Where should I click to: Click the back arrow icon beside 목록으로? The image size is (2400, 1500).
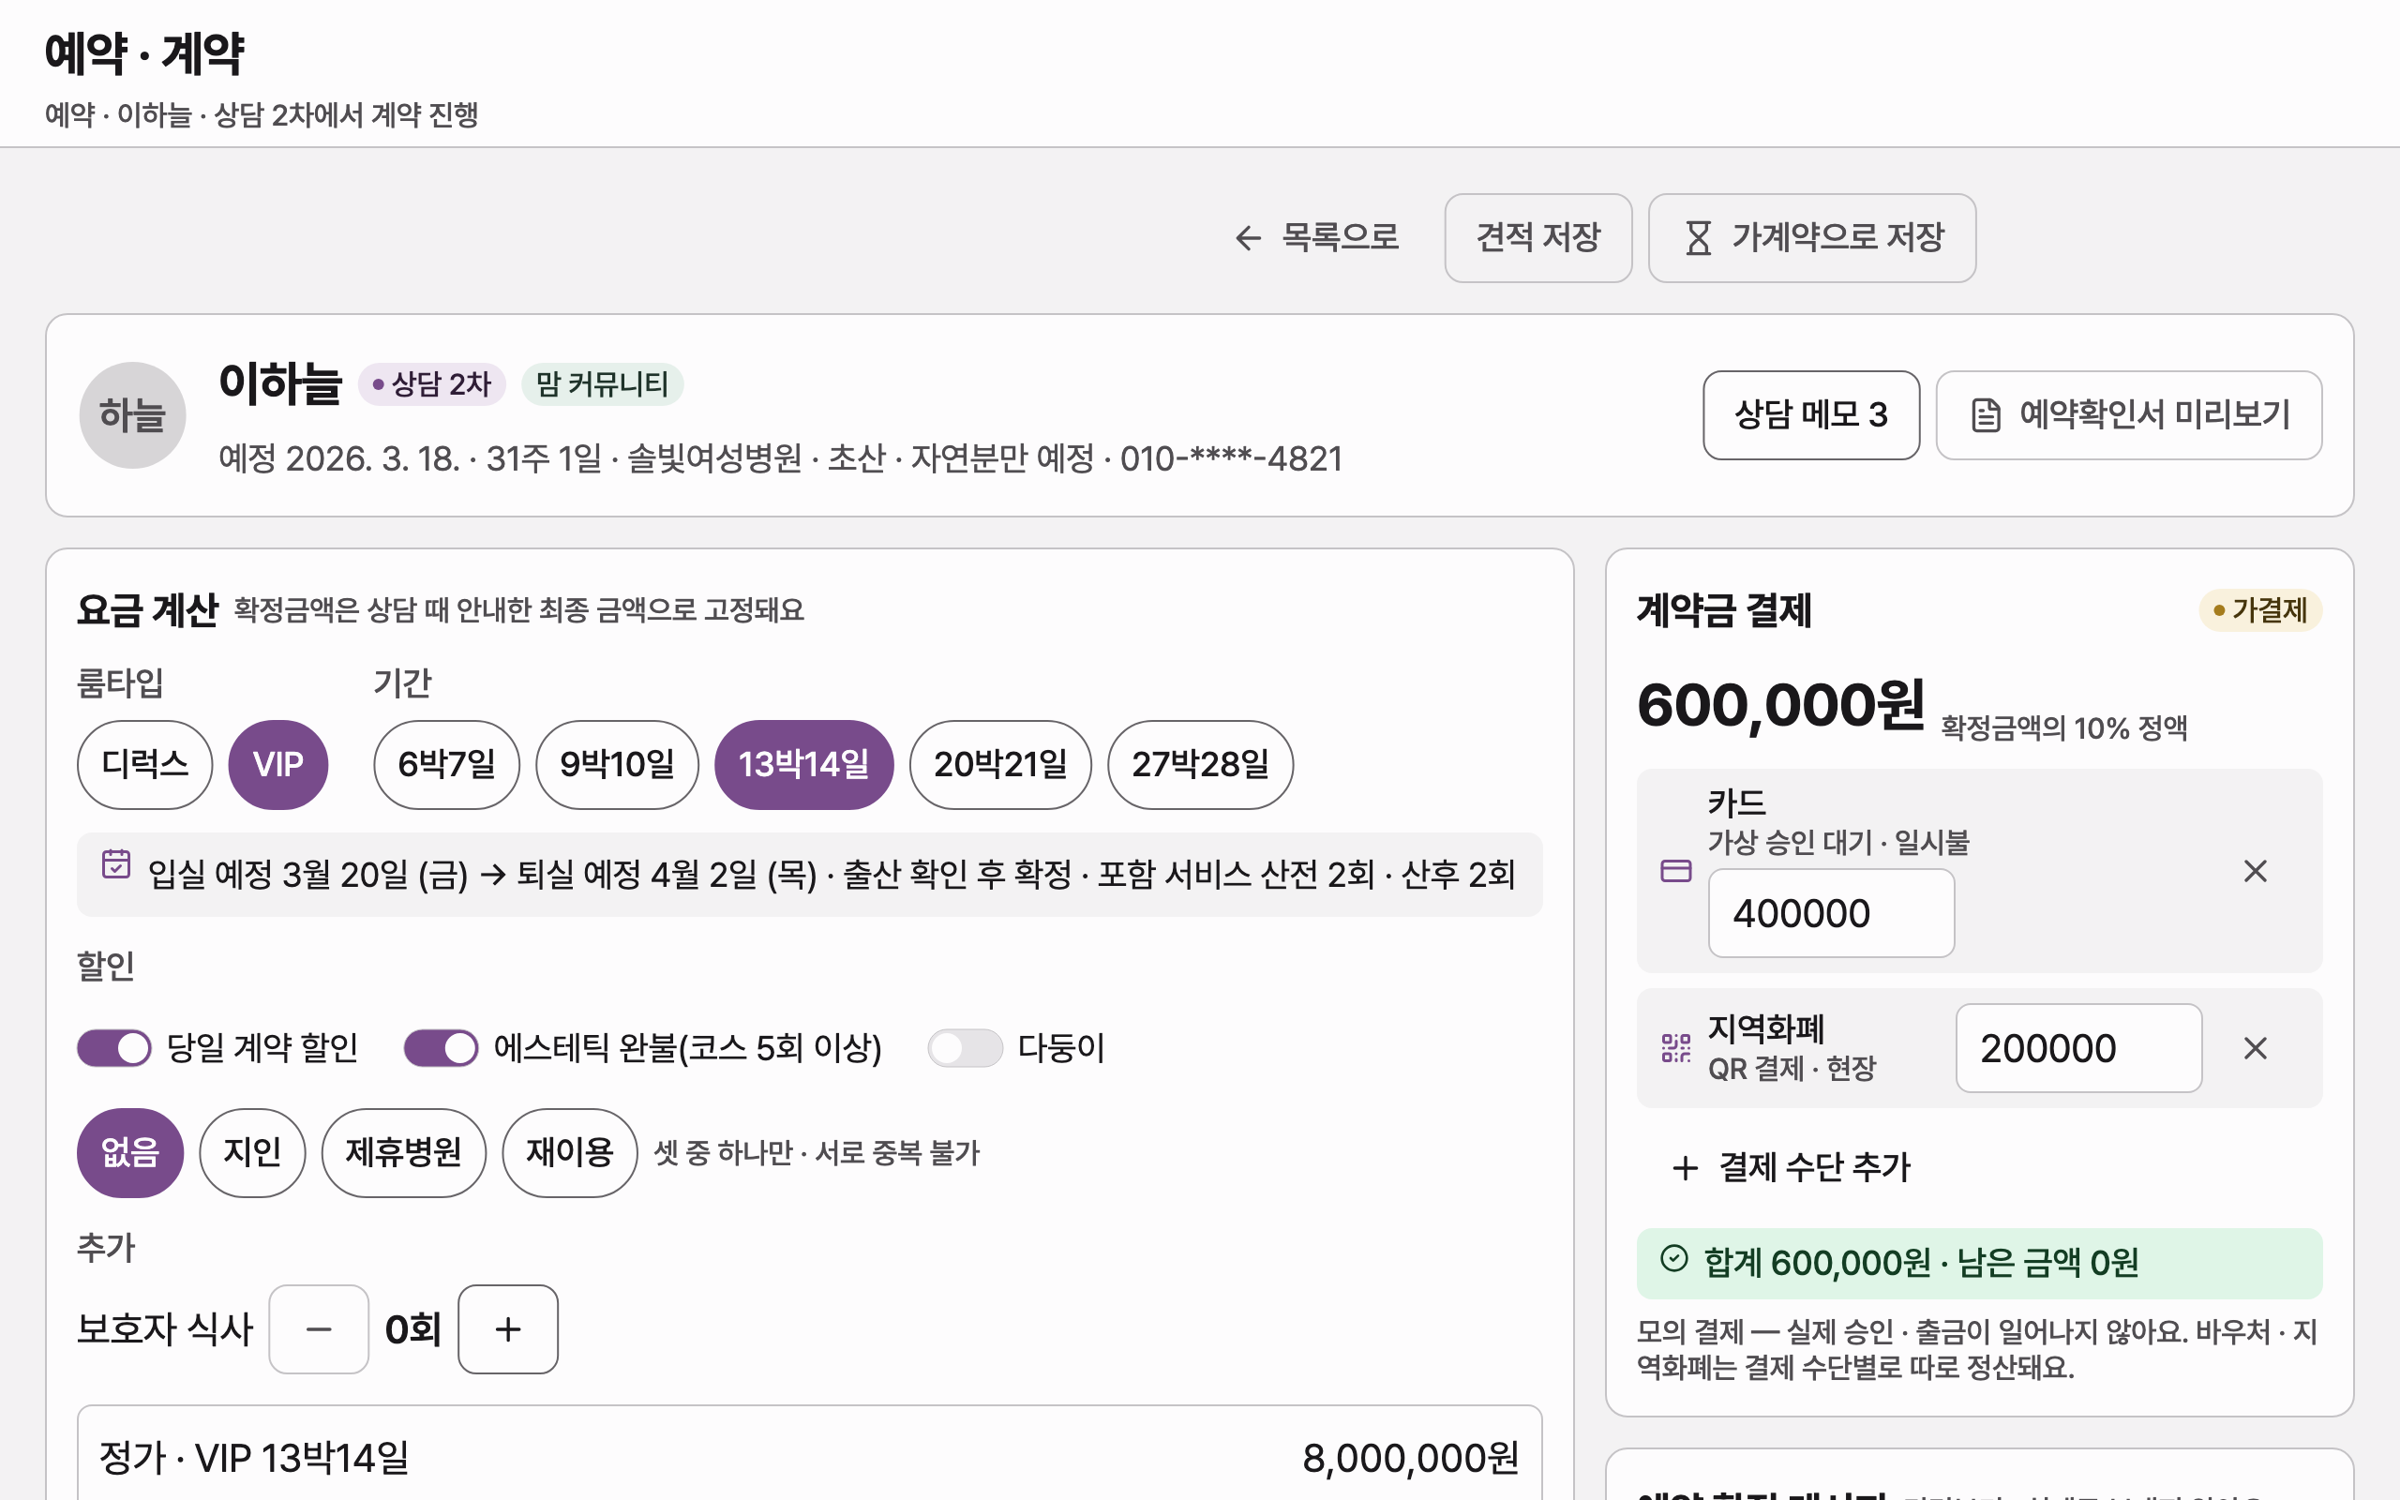1248,238
